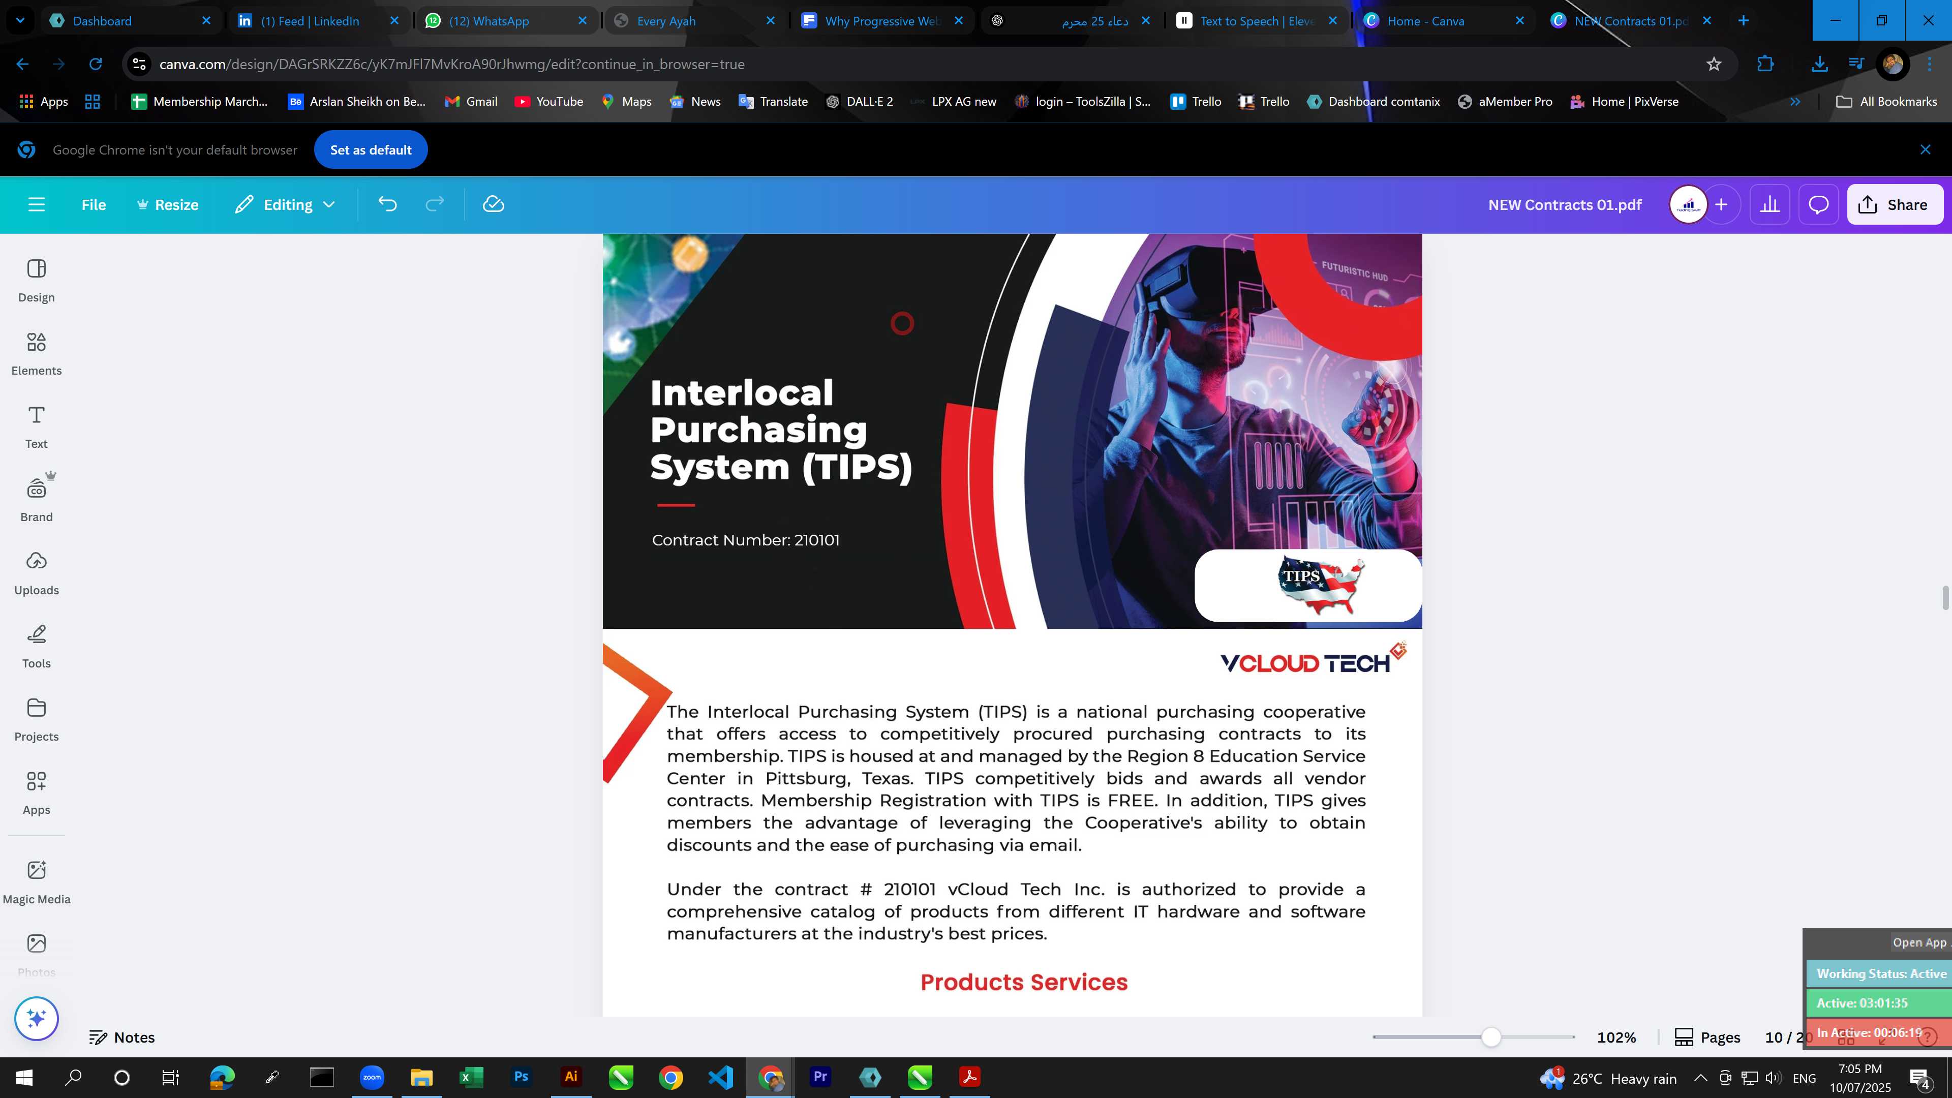Image resolution: width=1952 pixels, height=1098 pixels.
Task: Undo the last action
Action: 387,204
